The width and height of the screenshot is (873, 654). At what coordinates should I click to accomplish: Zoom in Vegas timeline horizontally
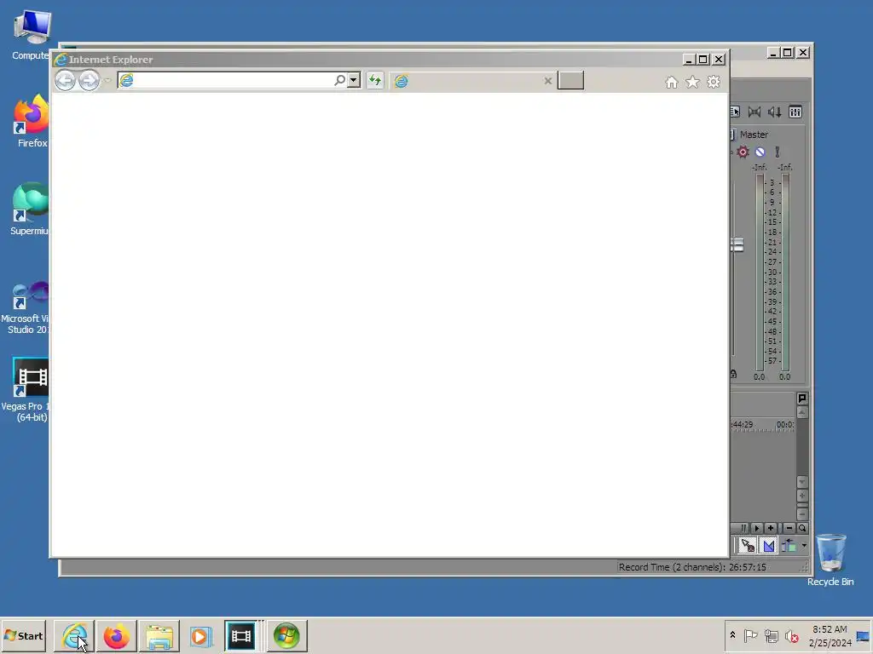point(771,528)
